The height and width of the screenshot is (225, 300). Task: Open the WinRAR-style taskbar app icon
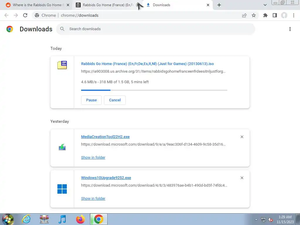point(44,219)
